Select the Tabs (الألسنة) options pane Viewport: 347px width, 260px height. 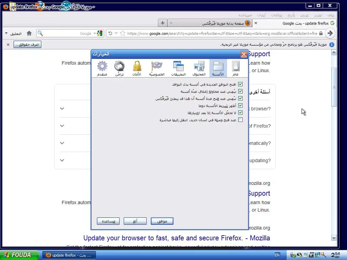218,68
